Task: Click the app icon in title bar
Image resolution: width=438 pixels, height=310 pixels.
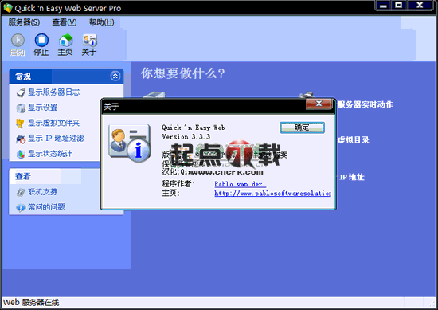Action: click(8, 8)
